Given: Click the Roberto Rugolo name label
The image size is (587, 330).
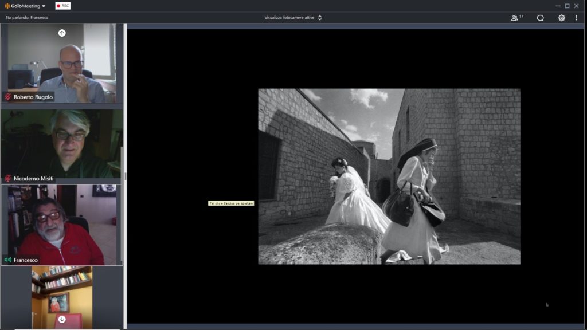Looking at the screenshot, I should 33,97.
